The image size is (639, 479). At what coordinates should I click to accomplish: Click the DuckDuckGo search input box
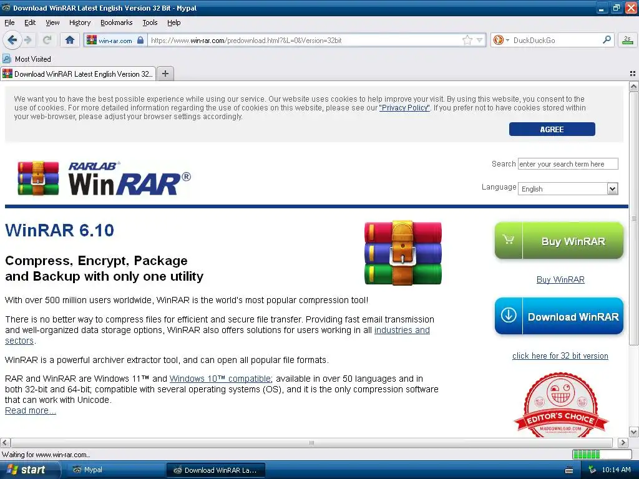pos(556,41)
